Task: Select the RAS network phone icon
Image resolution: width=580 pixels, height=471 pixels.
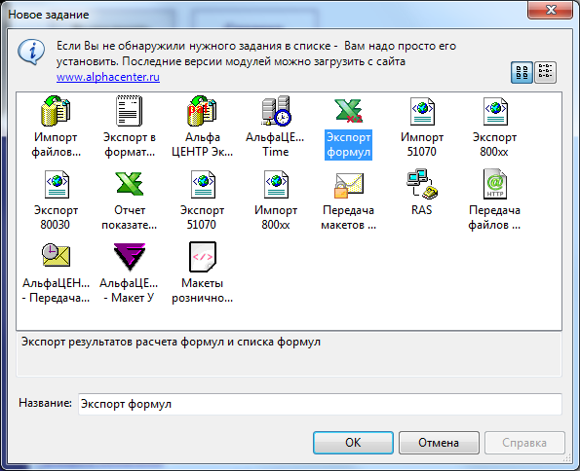Action: (422, 184)
